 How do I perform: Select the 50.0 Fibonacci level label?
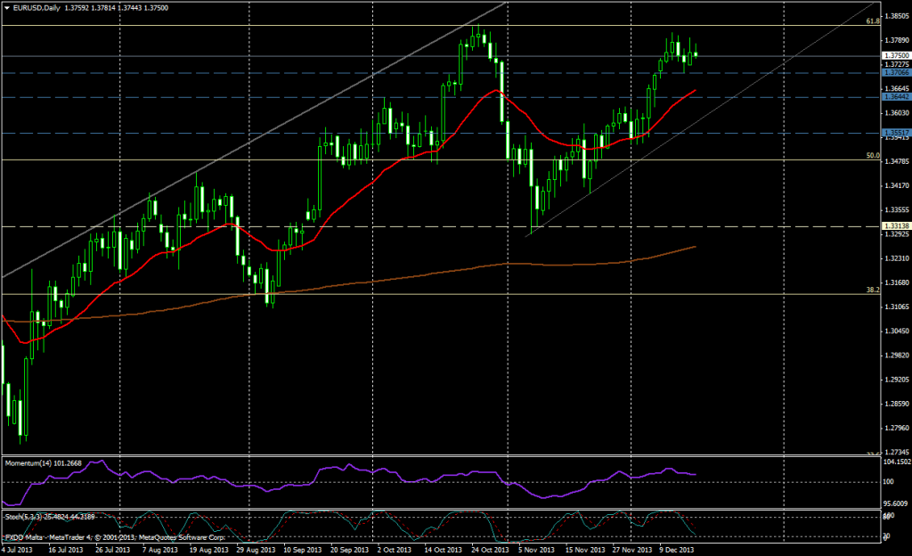tap(873, 155)
